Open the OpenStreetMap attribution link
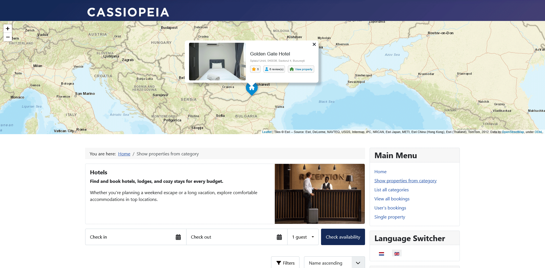 tap(513, 132)
